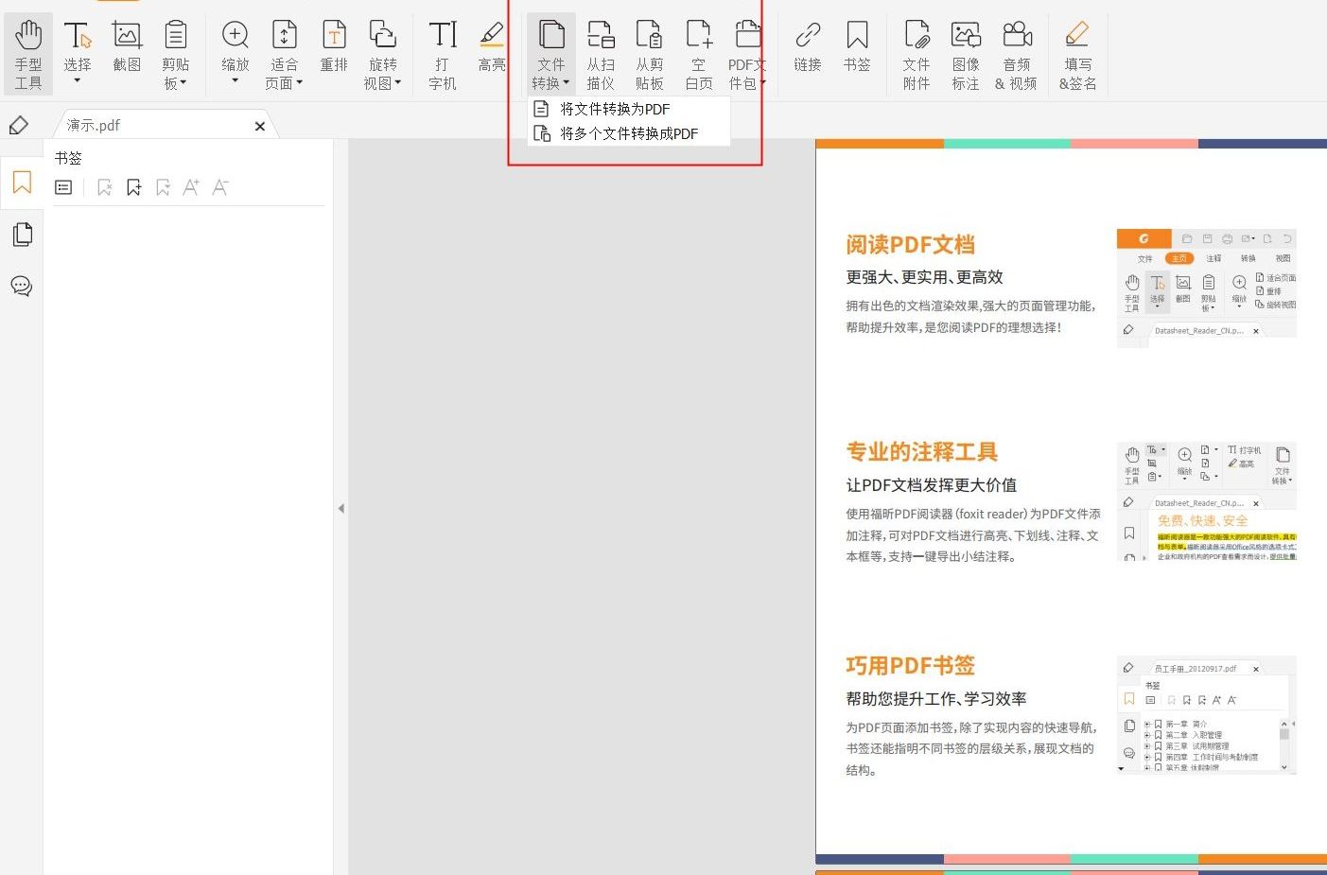Viewport: 1327px width, 875px height.
Task: Expand the 选择 selection tool dropdown
Action: click(77, 81)
